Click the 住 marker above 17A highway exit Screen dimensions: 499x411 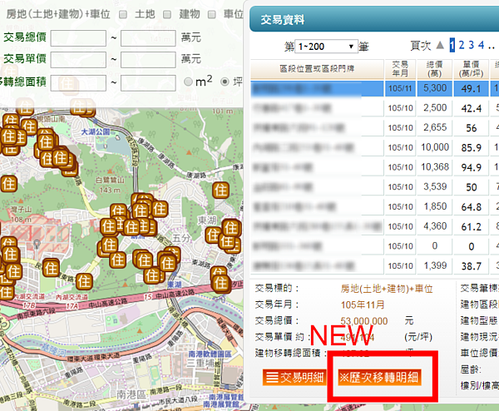[x=84, y=281]
